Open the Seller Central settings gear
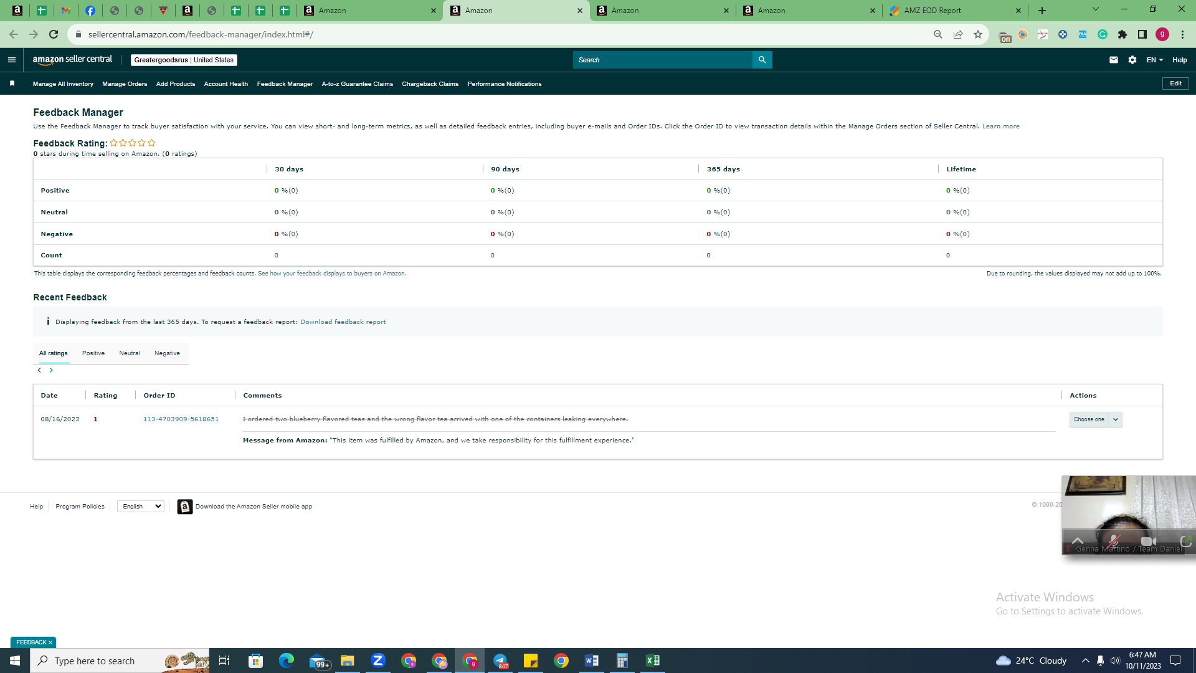The image size is (1196, 673). point(1132,60)
